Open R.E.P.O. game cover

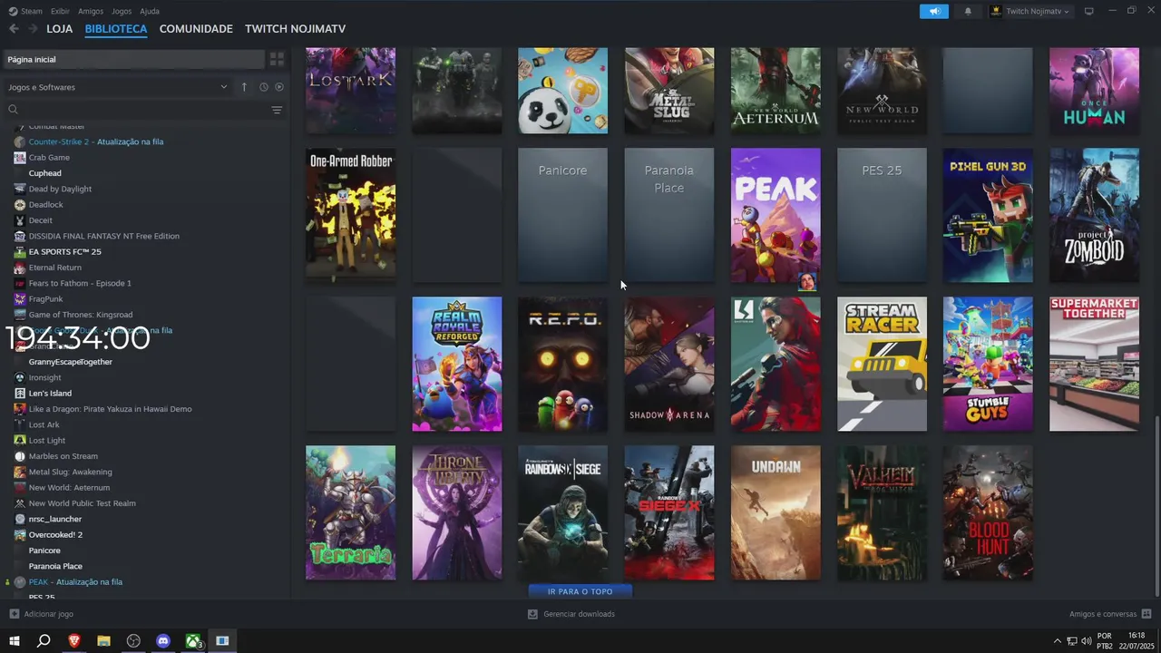point(562,364)
